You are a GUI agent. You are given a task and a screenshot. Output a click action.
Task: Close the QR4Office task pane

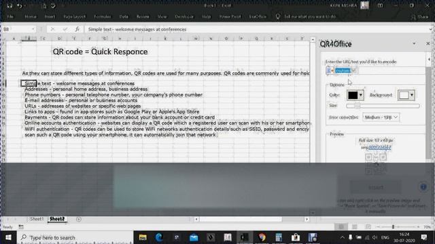[428, 43]
